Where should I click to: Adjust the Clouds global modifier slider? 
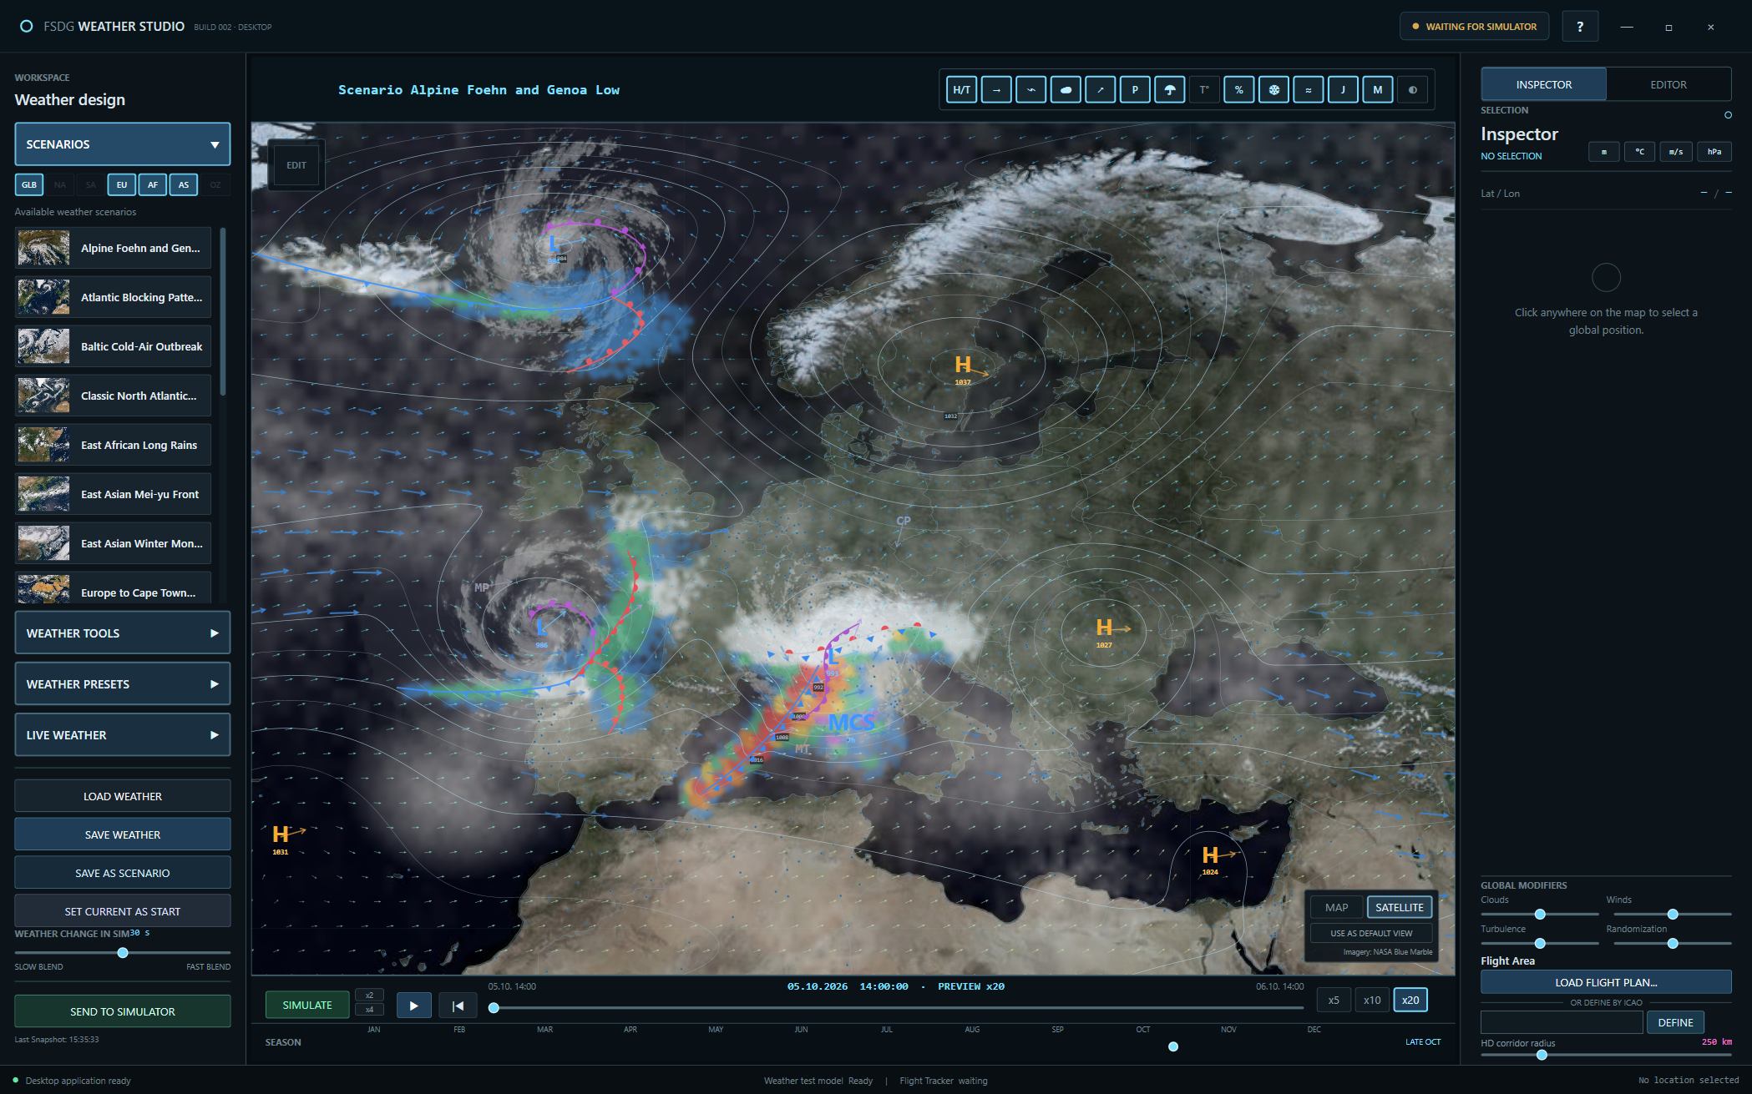coord(1540,915)
